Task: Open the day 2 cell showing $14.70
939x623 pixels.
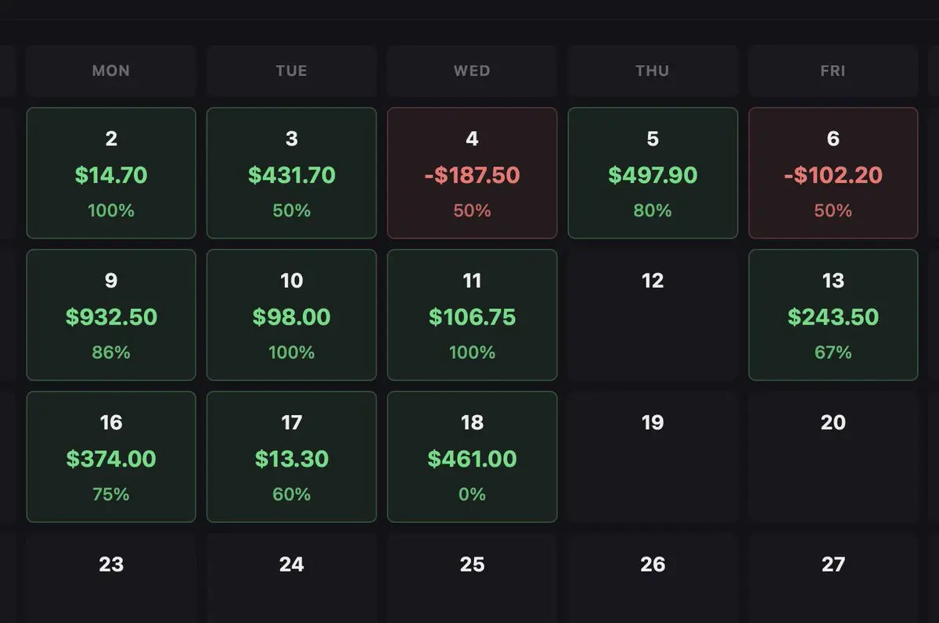Action: point(111,173)
